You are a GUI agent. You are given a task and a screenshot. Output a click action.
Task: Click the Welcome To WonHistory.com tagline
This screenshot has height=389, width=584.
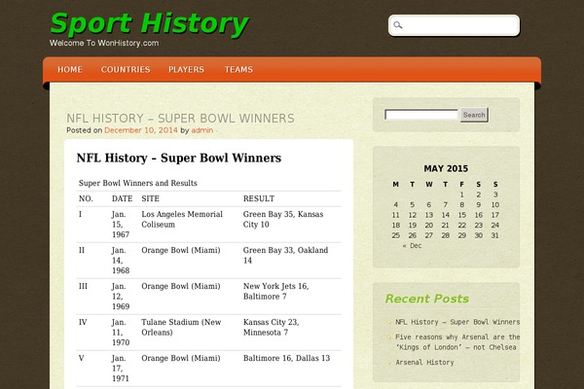104,43
